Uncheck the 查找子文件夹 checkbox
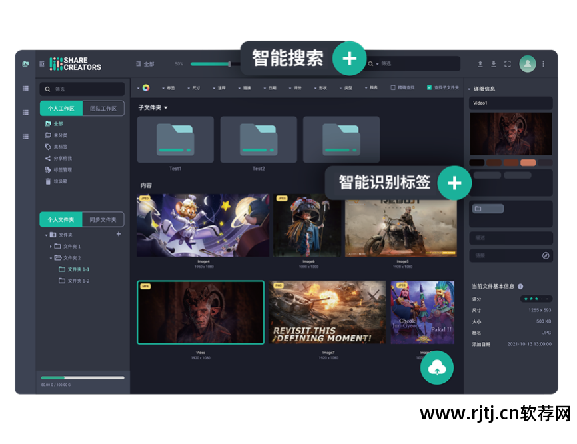Viewport: 577px width, 444px height. [x=429, y=87]
